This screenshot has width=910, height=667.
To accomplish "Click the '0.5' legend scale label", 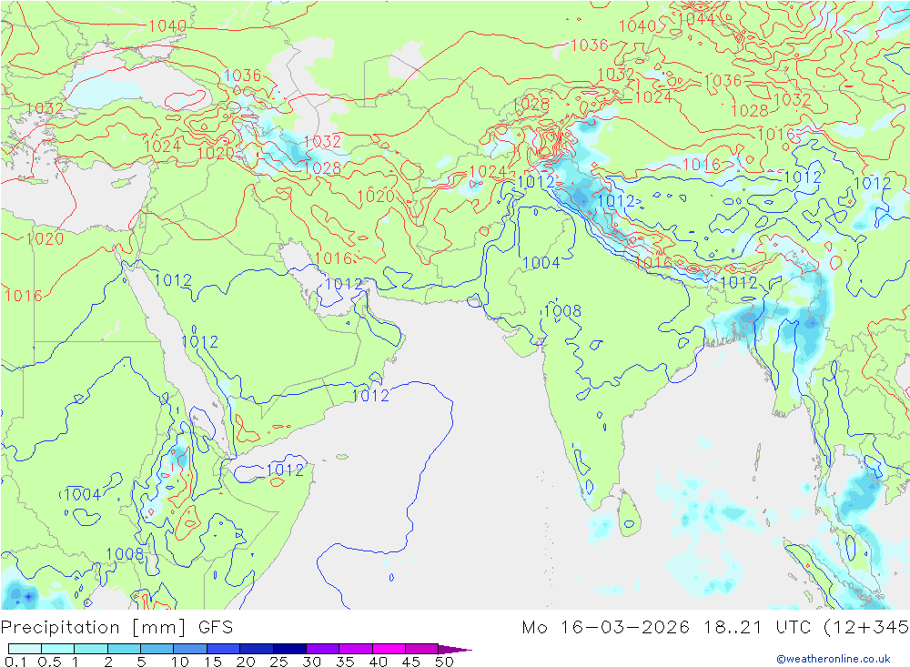I will pyautogui.click(x=49, y=662).
